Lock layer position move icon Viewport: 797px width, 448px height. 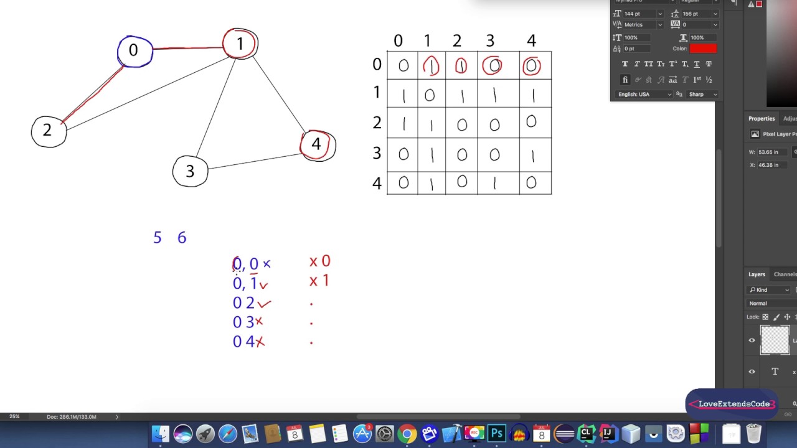[x=787, y=317]
